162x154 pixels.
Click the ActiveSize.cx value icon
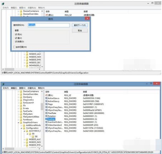point(46,98)
